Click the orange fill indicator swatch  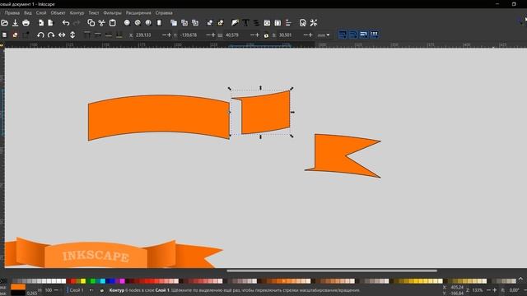click(18, 287)
